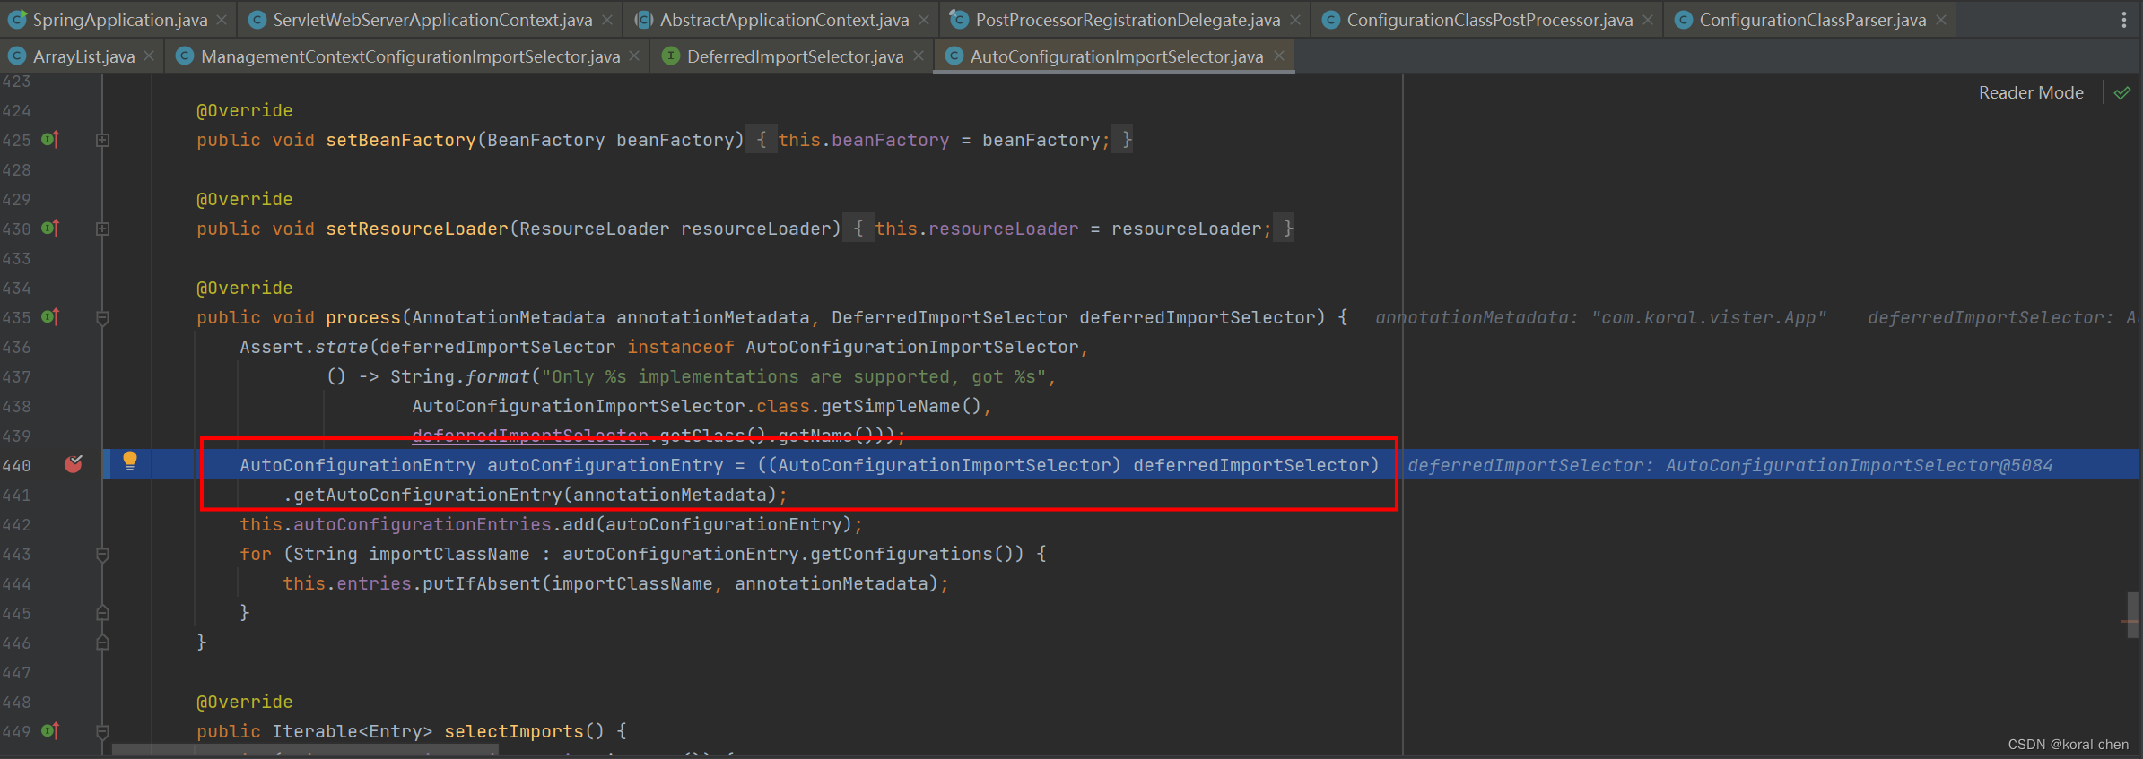Screen dimensions: 2143x759
Task: Close the AbstractApplicationContext.java tab
Action: (x=924, y=20)
